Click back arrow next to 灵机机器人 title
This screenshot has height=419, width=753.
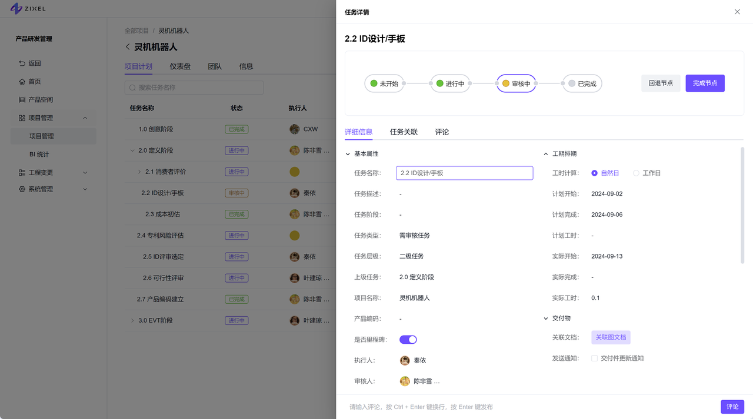tap(128, 47)
